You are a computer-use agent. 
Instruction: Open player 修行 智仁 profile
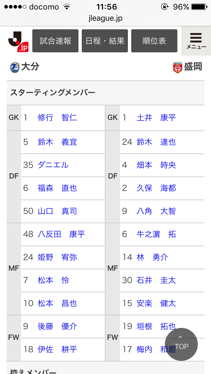(57, 118)
